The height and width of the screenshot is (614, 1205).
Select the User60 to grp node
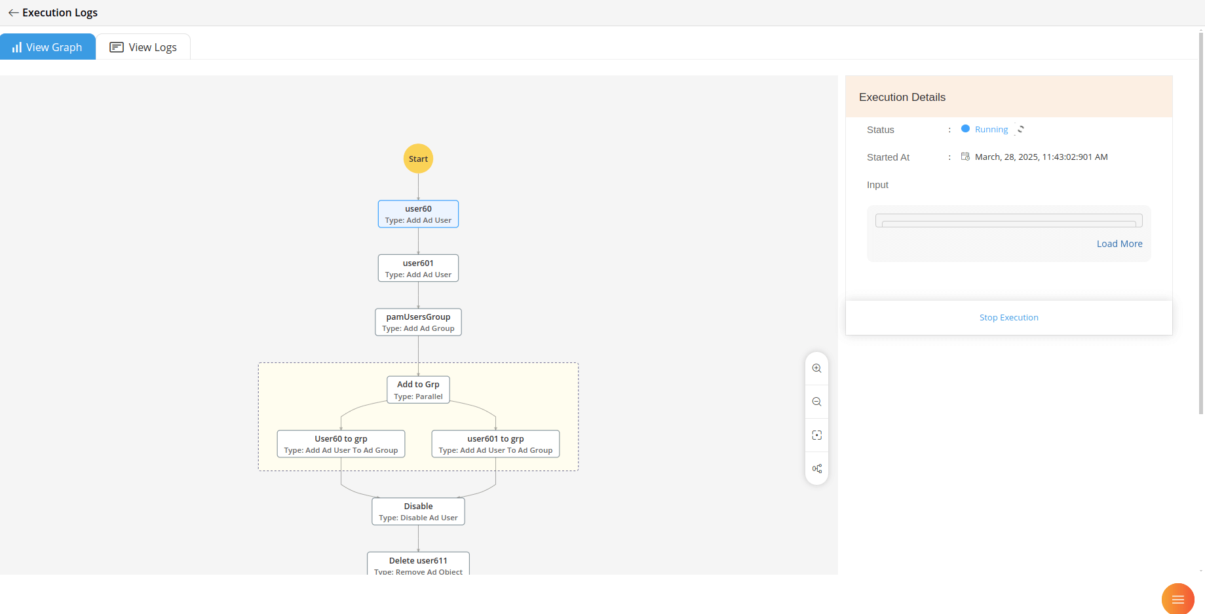click(x=341, y=443)
